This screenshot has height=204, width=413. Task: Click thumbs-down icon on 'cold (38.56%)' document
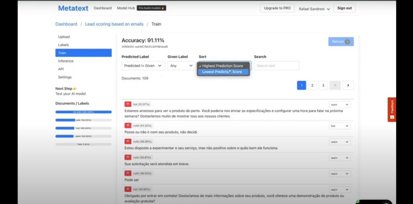(128, 142)
